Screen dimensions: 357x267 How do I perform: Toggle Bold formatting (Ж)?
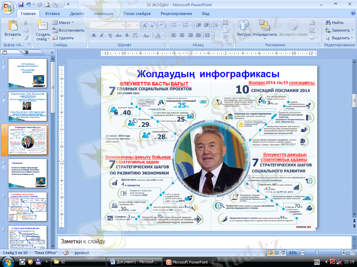click(x=94, y=36)
